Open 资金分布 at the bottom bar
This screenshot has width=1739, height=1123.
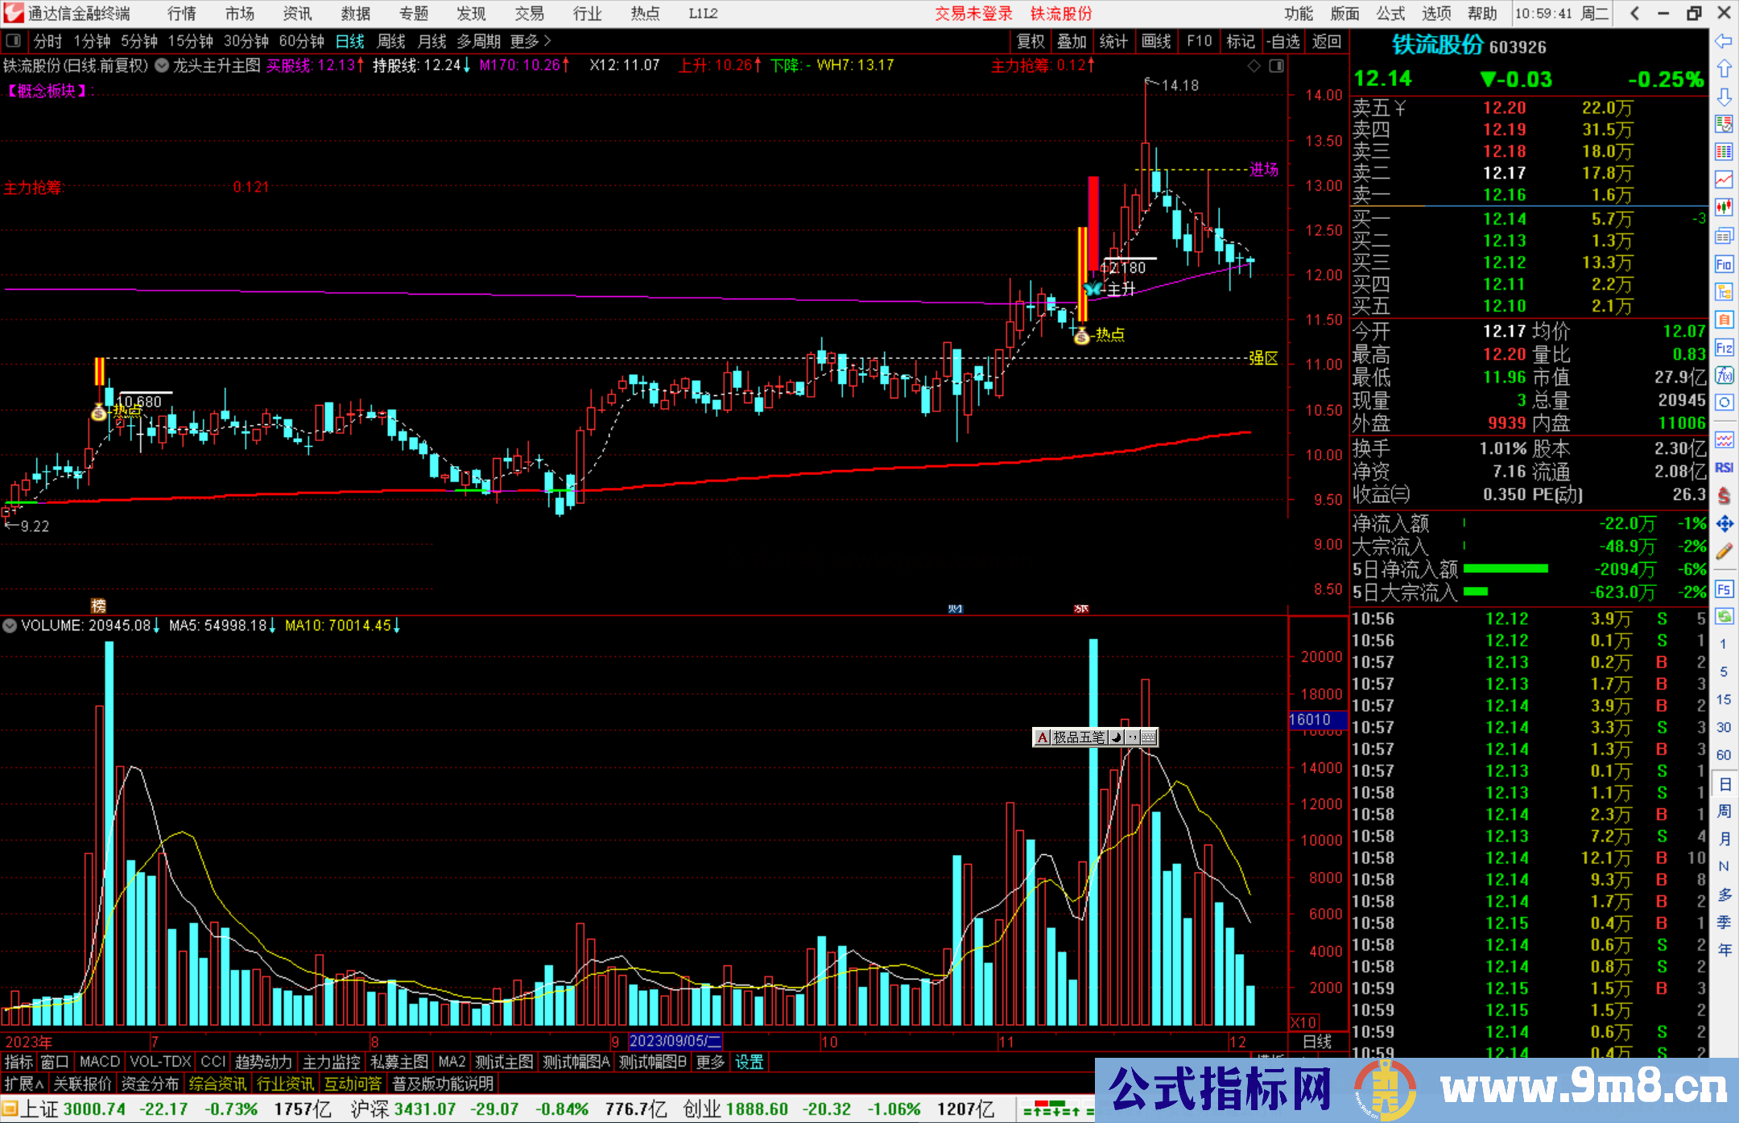pyautogui.click(x=150, y=1084)
